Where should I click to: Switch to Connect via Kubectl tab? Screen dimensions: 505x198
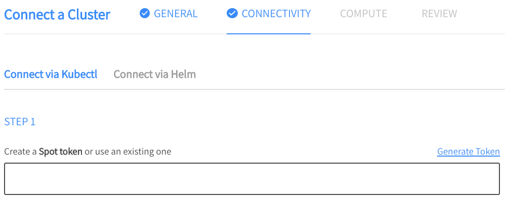(x=51, y=74)
